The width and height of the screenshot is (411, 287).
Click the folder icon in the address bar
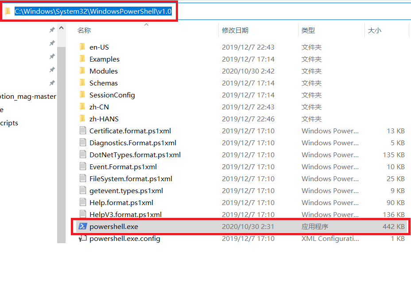(x=8, y=11)
